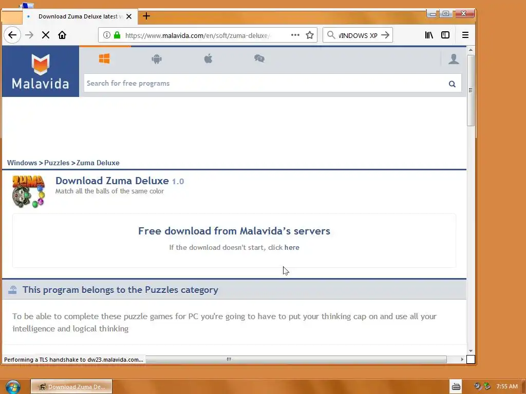
Task: Click the horizontal scrollbar thumb
Action: pos(229,360)
